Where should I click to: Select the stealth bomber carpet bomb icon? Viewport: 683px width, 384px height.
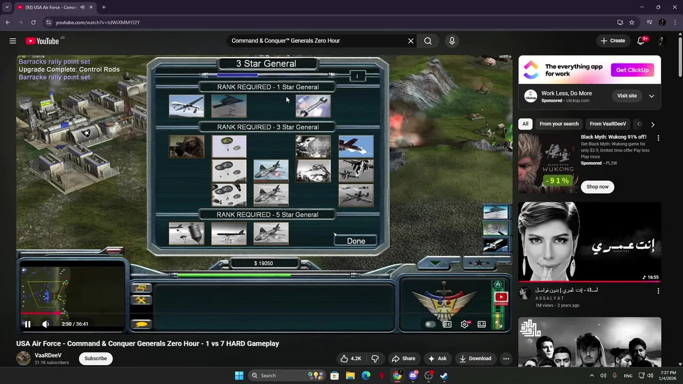(x=229, y=106)
